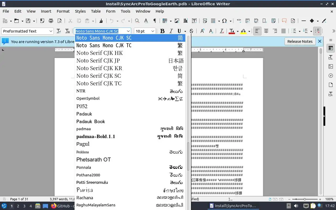Insert a hyperlink via toolbar icon
Viewport: 336px width, 210px height.
click(x=239, y=21)
